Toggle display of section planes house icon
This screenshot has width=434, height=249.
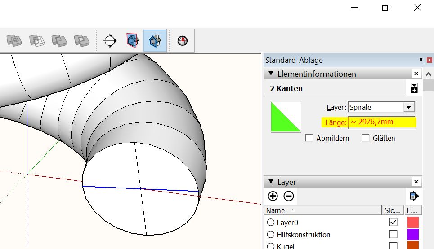(x=132, y=41)
